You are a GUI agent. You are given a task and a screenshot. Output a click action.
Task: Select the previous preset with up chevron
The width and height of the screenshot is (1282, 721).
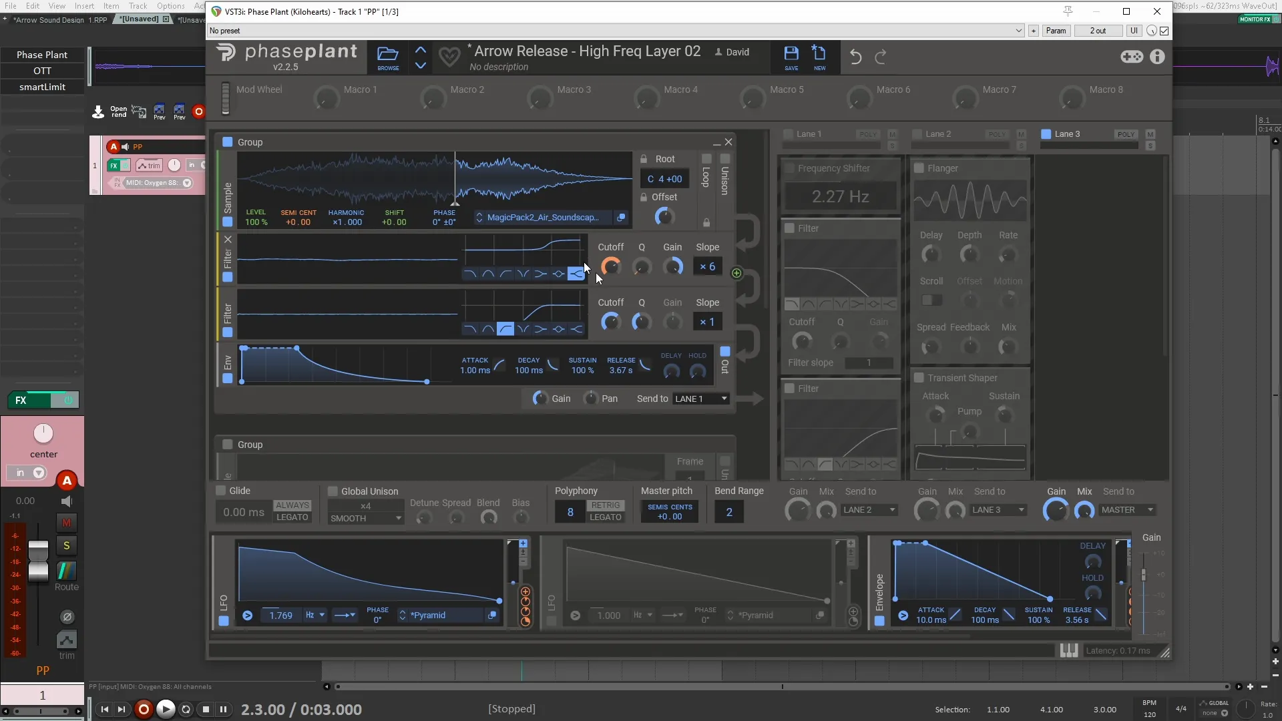click(x=421, y=50)
